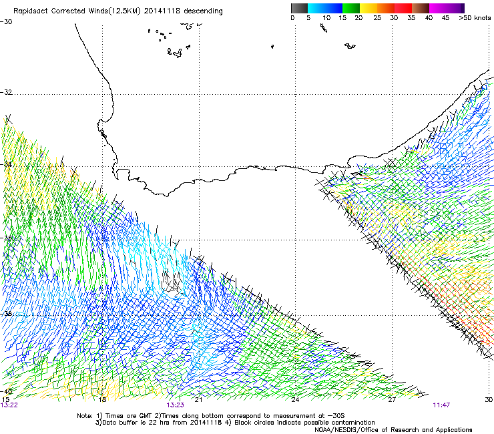Click the green 15-20 knots color band

click(351, 8)
